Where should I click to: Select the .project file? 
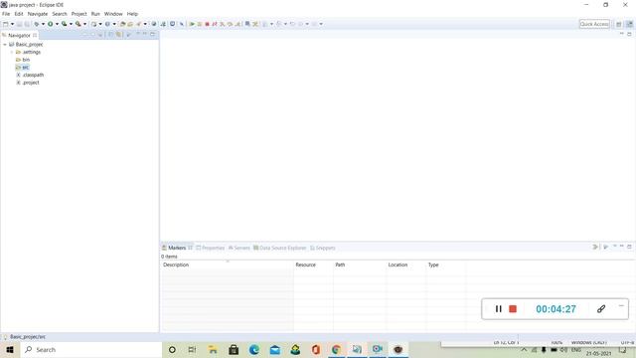pos(28,83)
